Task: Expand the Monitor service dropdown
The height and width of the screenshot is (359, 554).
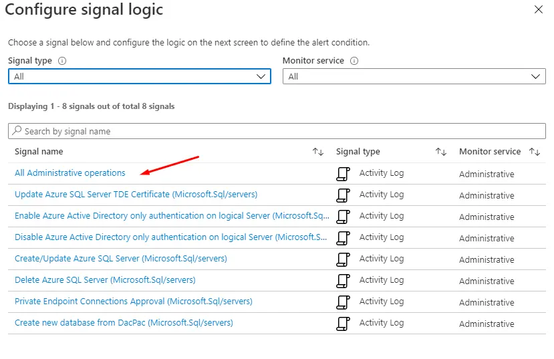Action: coord(414,77)
